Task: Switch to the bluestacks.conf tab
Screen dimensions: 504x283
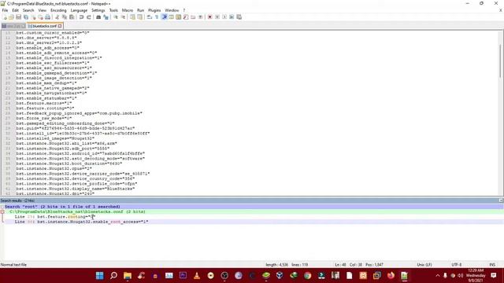Action: point(44,26)
